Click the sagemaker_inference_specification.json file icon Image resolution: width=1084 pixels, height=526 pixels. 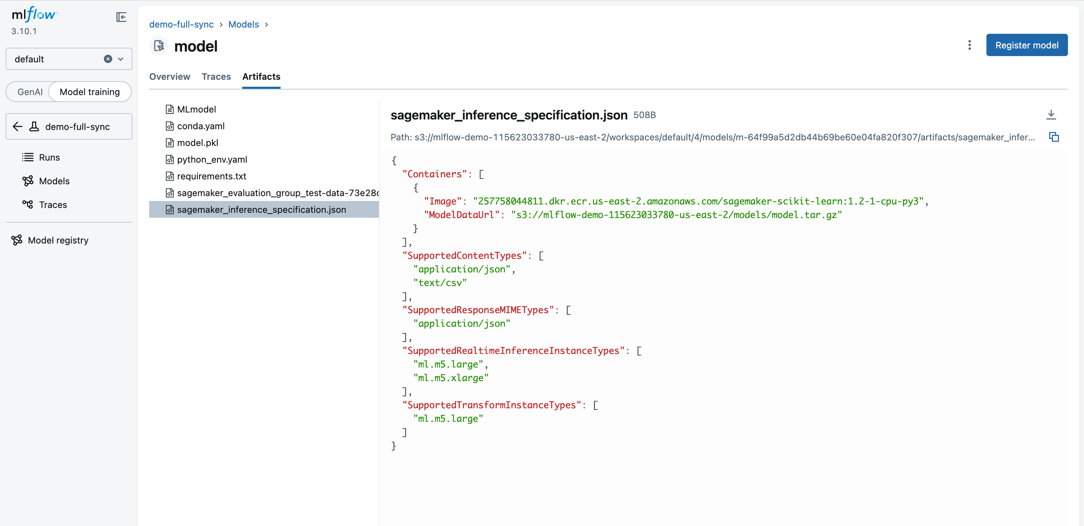tap(170, 209)
